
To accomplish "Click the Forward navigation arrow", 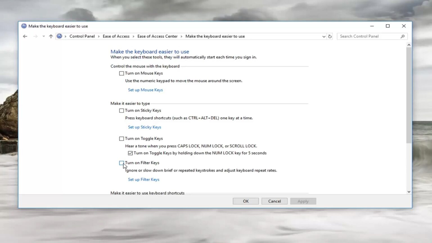I will [x=35, y=36].
